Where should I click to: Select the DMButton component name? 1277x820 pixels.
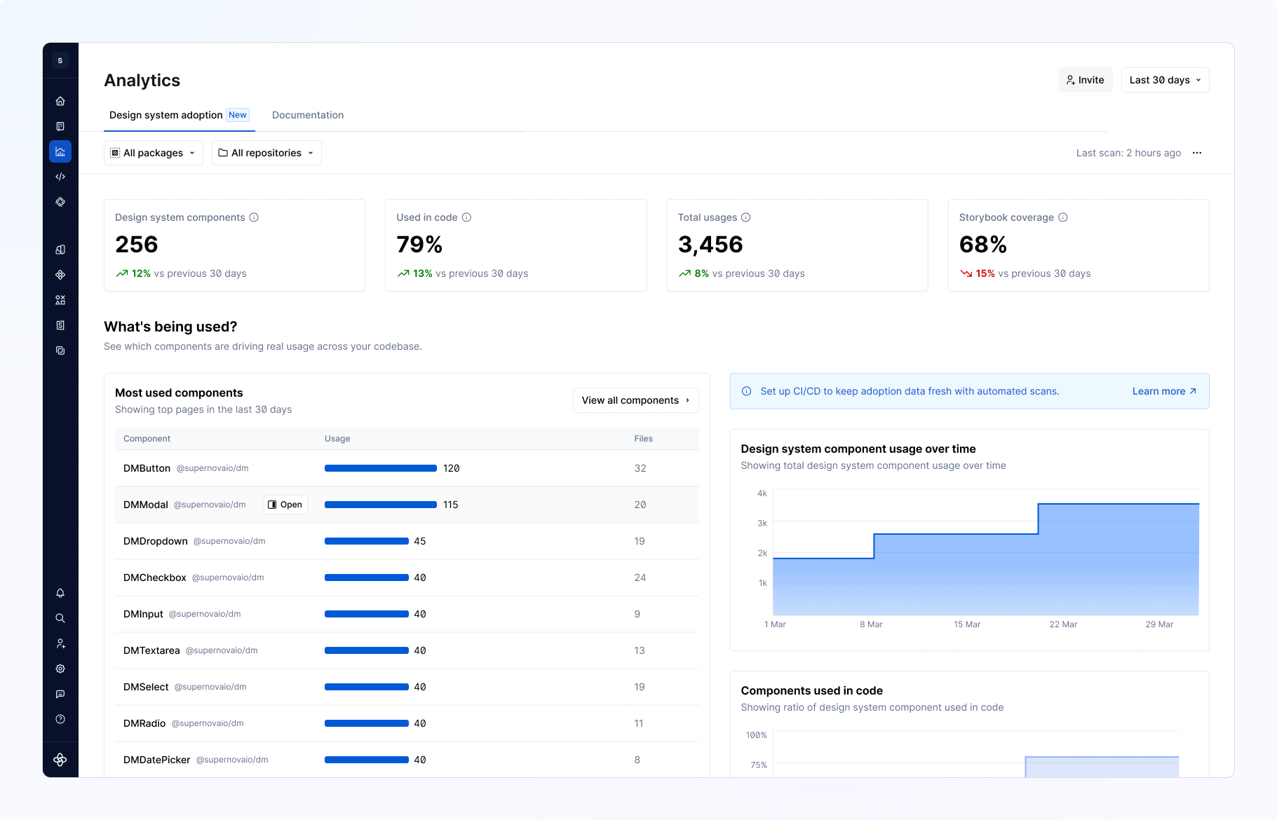coord(147,468)
